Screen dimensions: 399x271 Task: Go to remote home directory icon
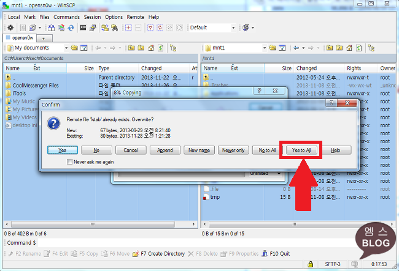click(349, 48)
